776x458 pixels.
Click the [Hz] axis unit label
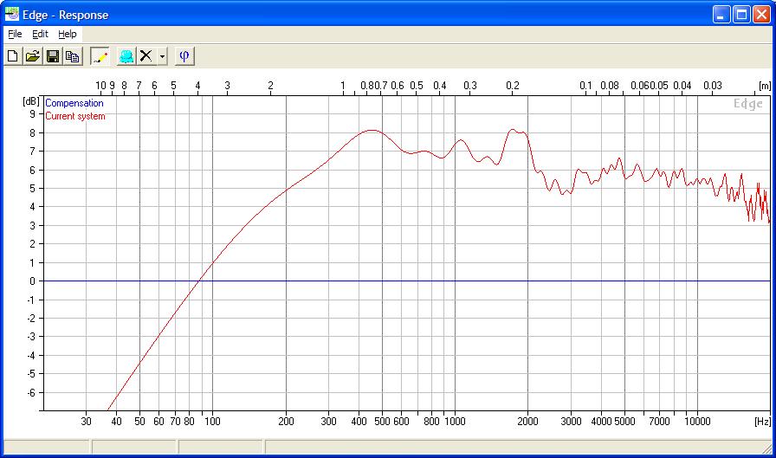point(762,422)
